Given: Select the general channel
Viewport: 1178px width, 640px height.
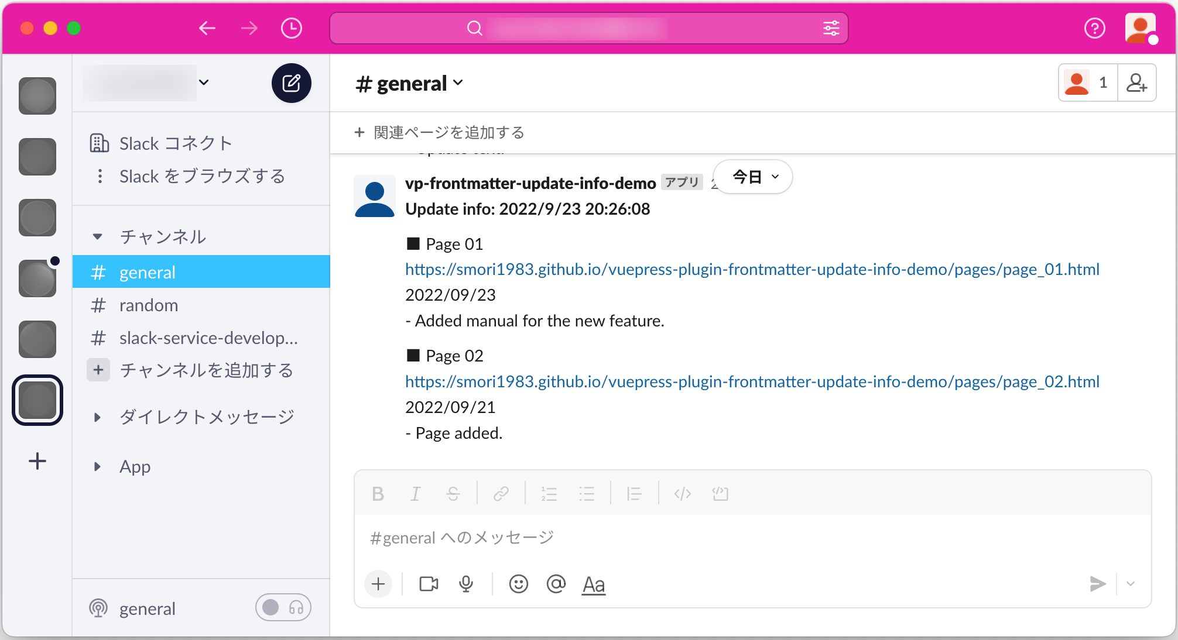Looking at the screenshot, I should click(x=201, y=272).
